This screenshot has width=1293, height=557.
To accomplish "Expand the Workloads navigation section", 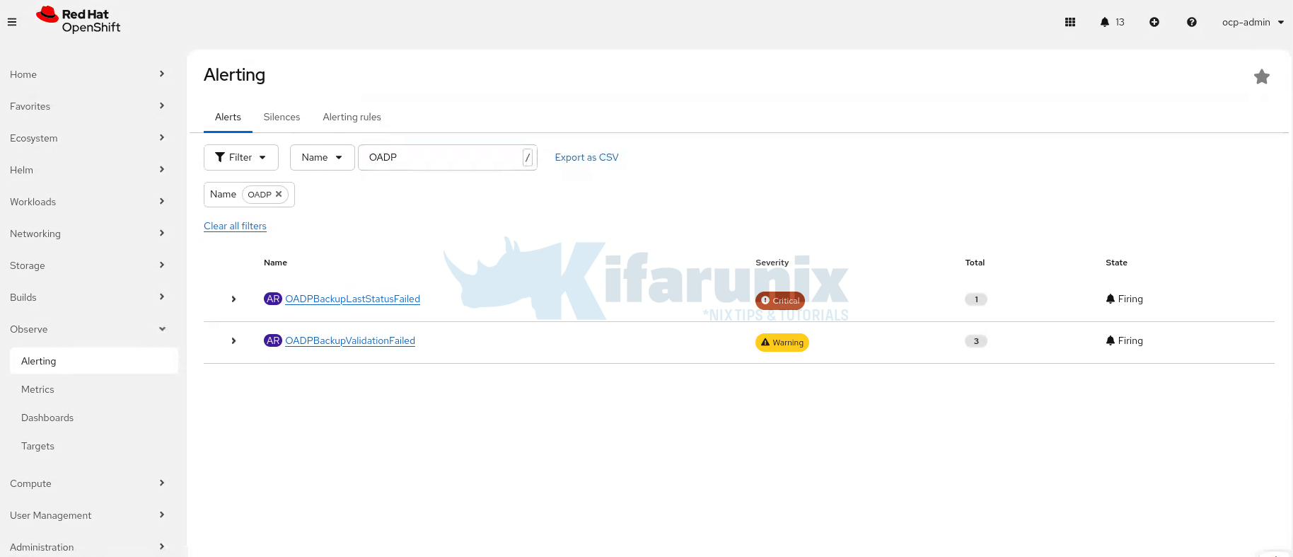I will tap(88, 202).
